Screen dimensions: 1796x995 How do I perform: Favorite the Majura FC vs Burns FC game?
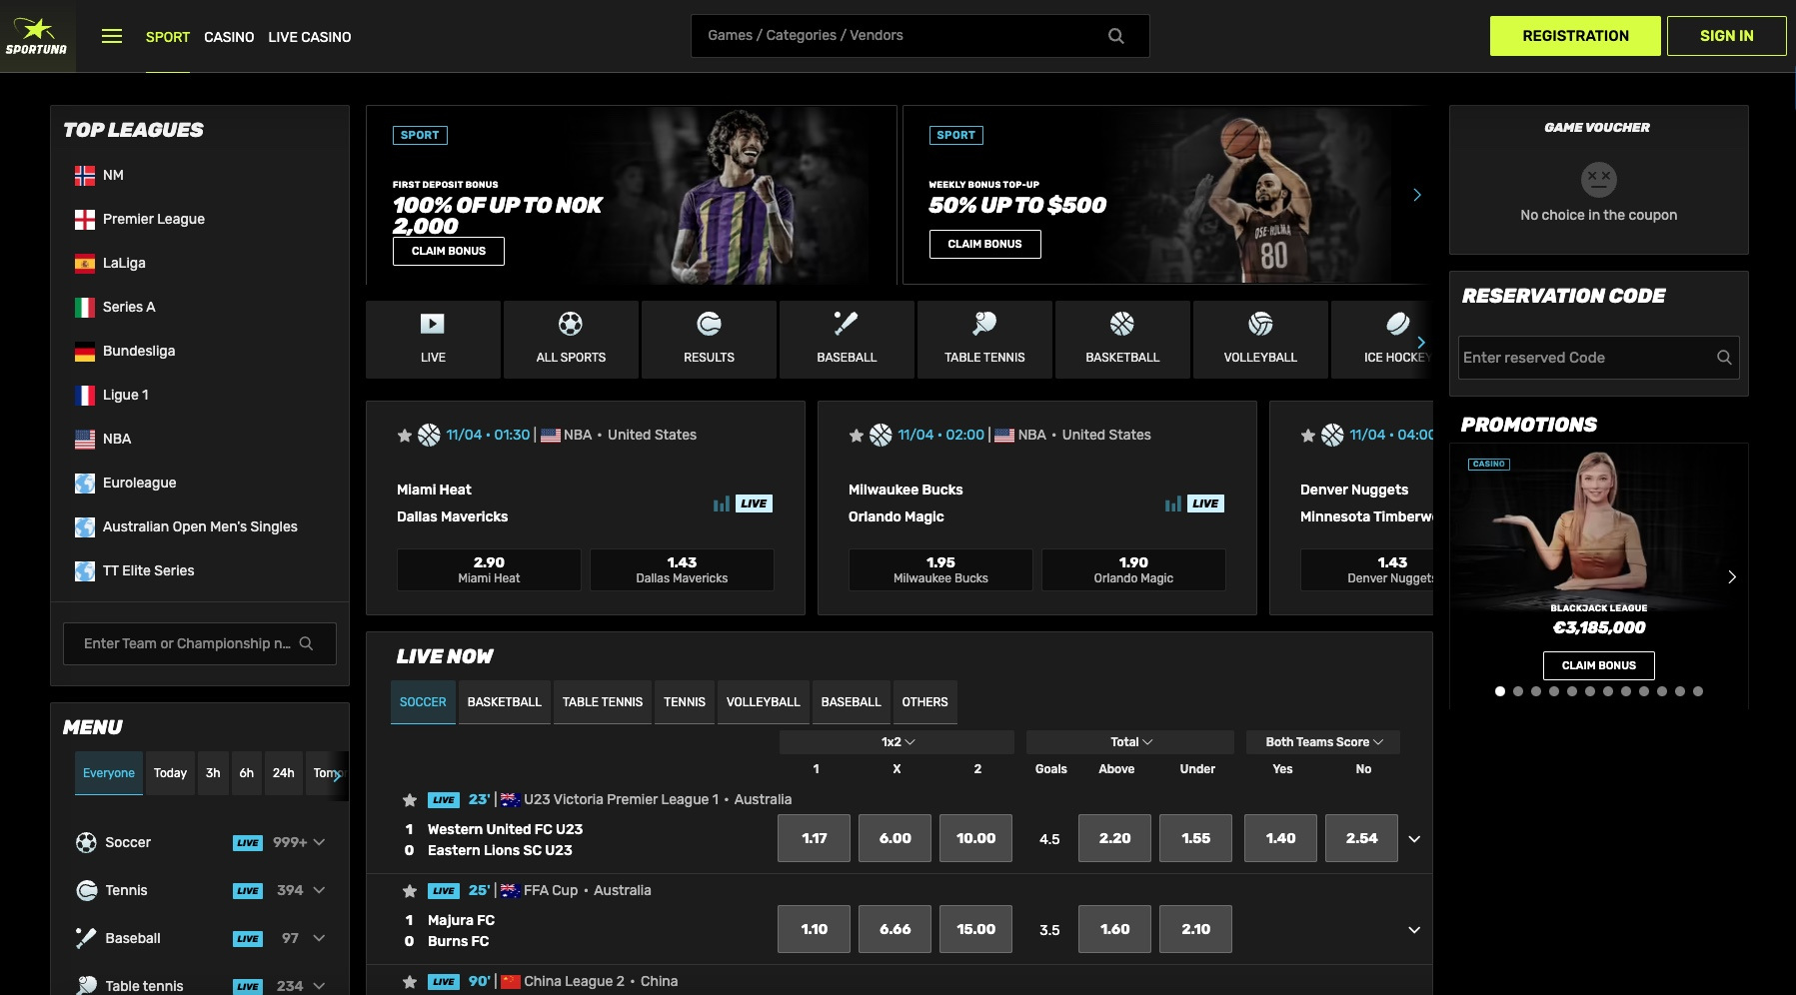(x=409, y=890)
